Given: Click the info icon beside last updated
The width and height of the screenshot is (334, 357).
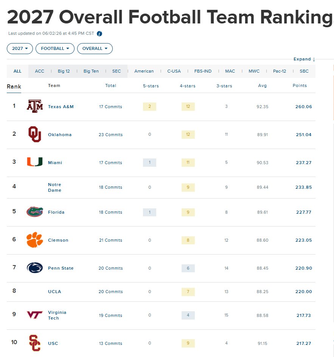Looking at the screenshot, I should coord(99,34).
